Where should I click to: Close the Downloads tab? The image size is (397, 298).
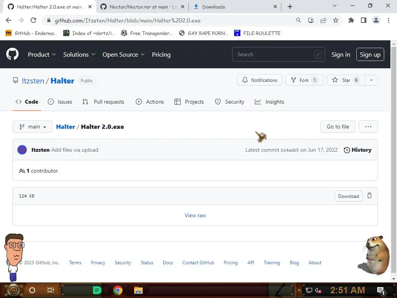[x=275, y=7]
